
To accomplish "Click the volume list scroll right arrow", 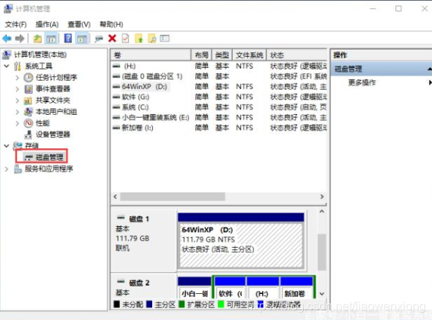I will click(x=322, y=197).
